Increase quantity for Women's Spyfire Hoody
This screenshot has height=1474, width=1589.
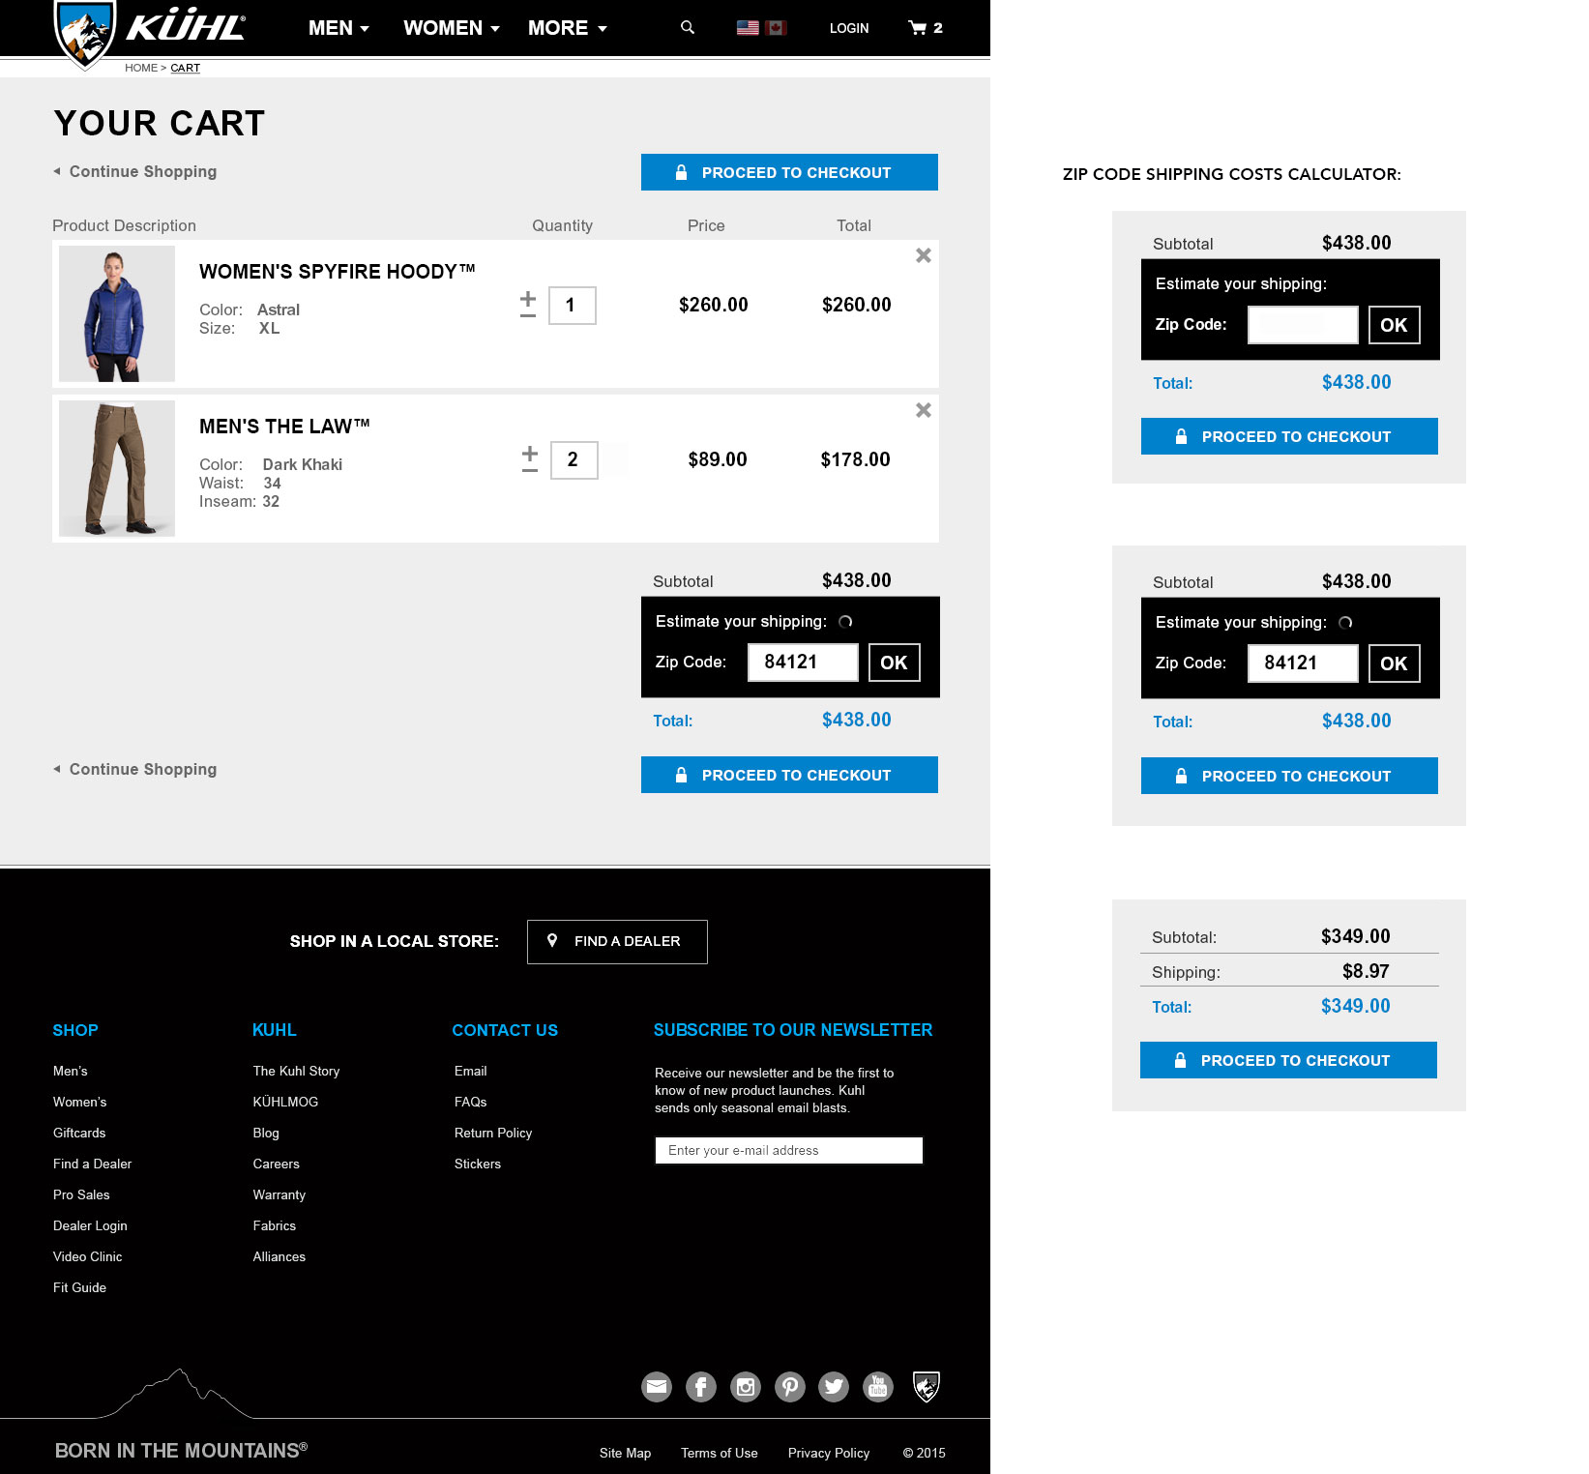tap(528, 297)
